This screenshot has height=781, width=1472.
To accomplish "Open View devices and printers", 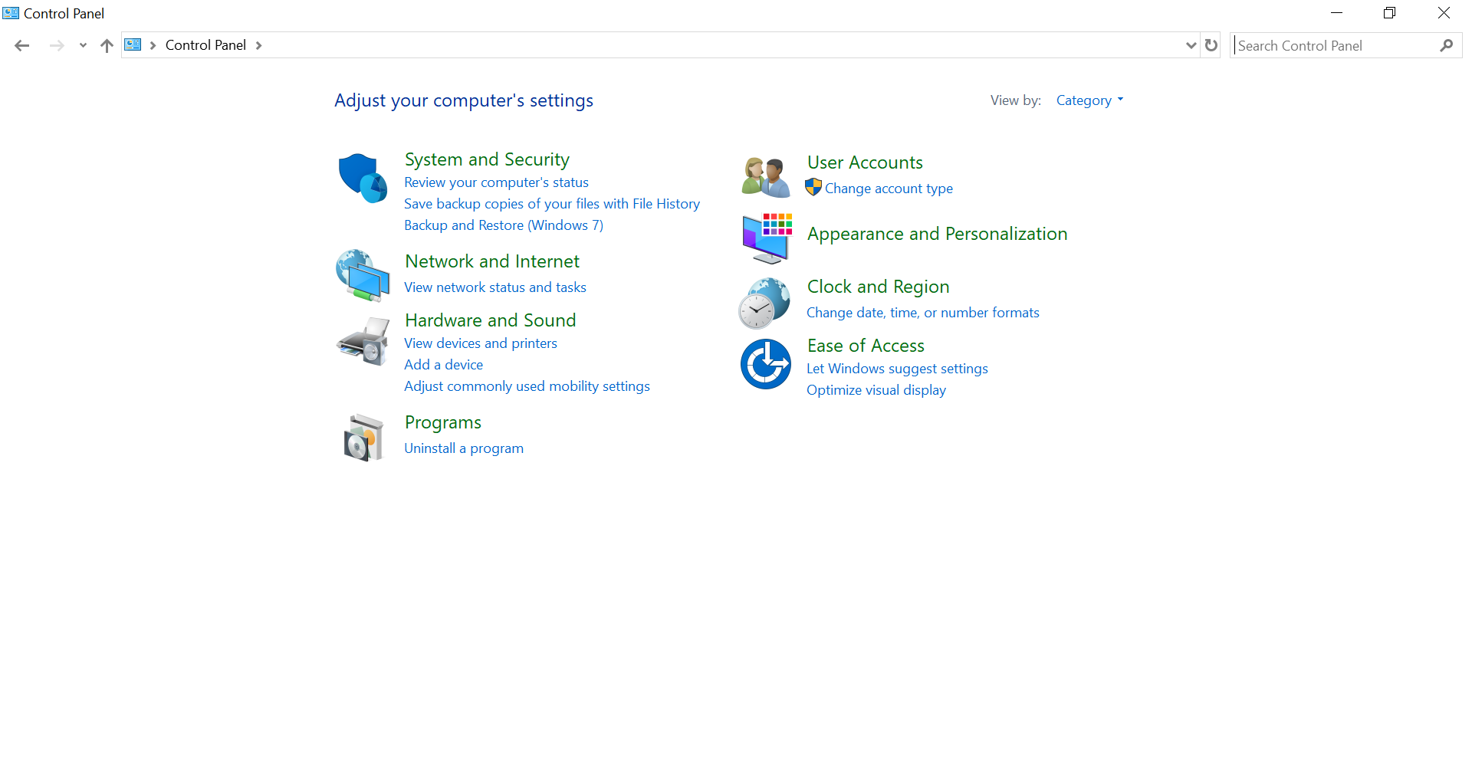I will tap(481, 343).
